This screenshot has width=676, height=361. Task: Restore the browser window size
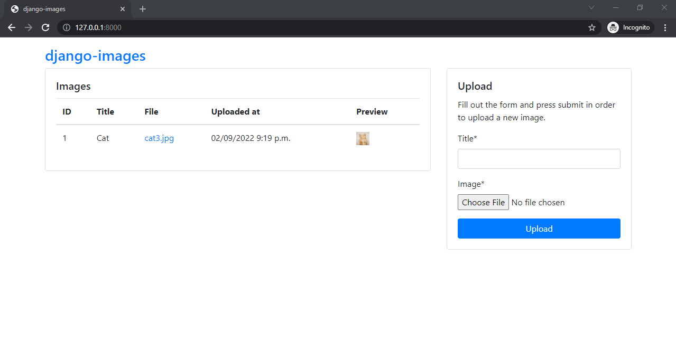tap(640, 8)
